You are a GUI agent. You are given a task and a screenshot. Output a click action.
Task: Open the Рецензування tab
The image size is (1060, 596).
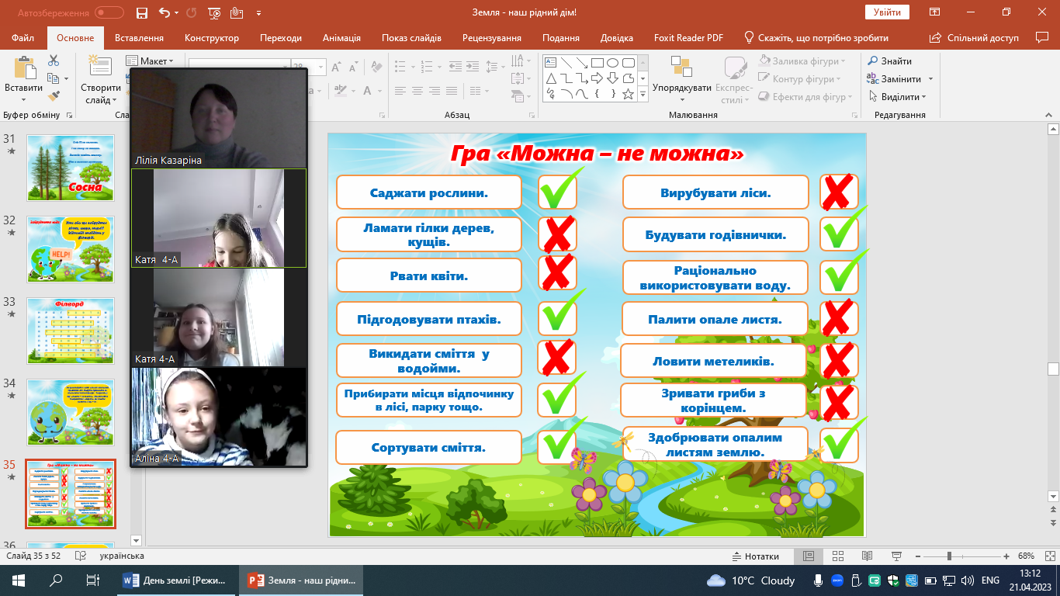(x=492, y=37)
